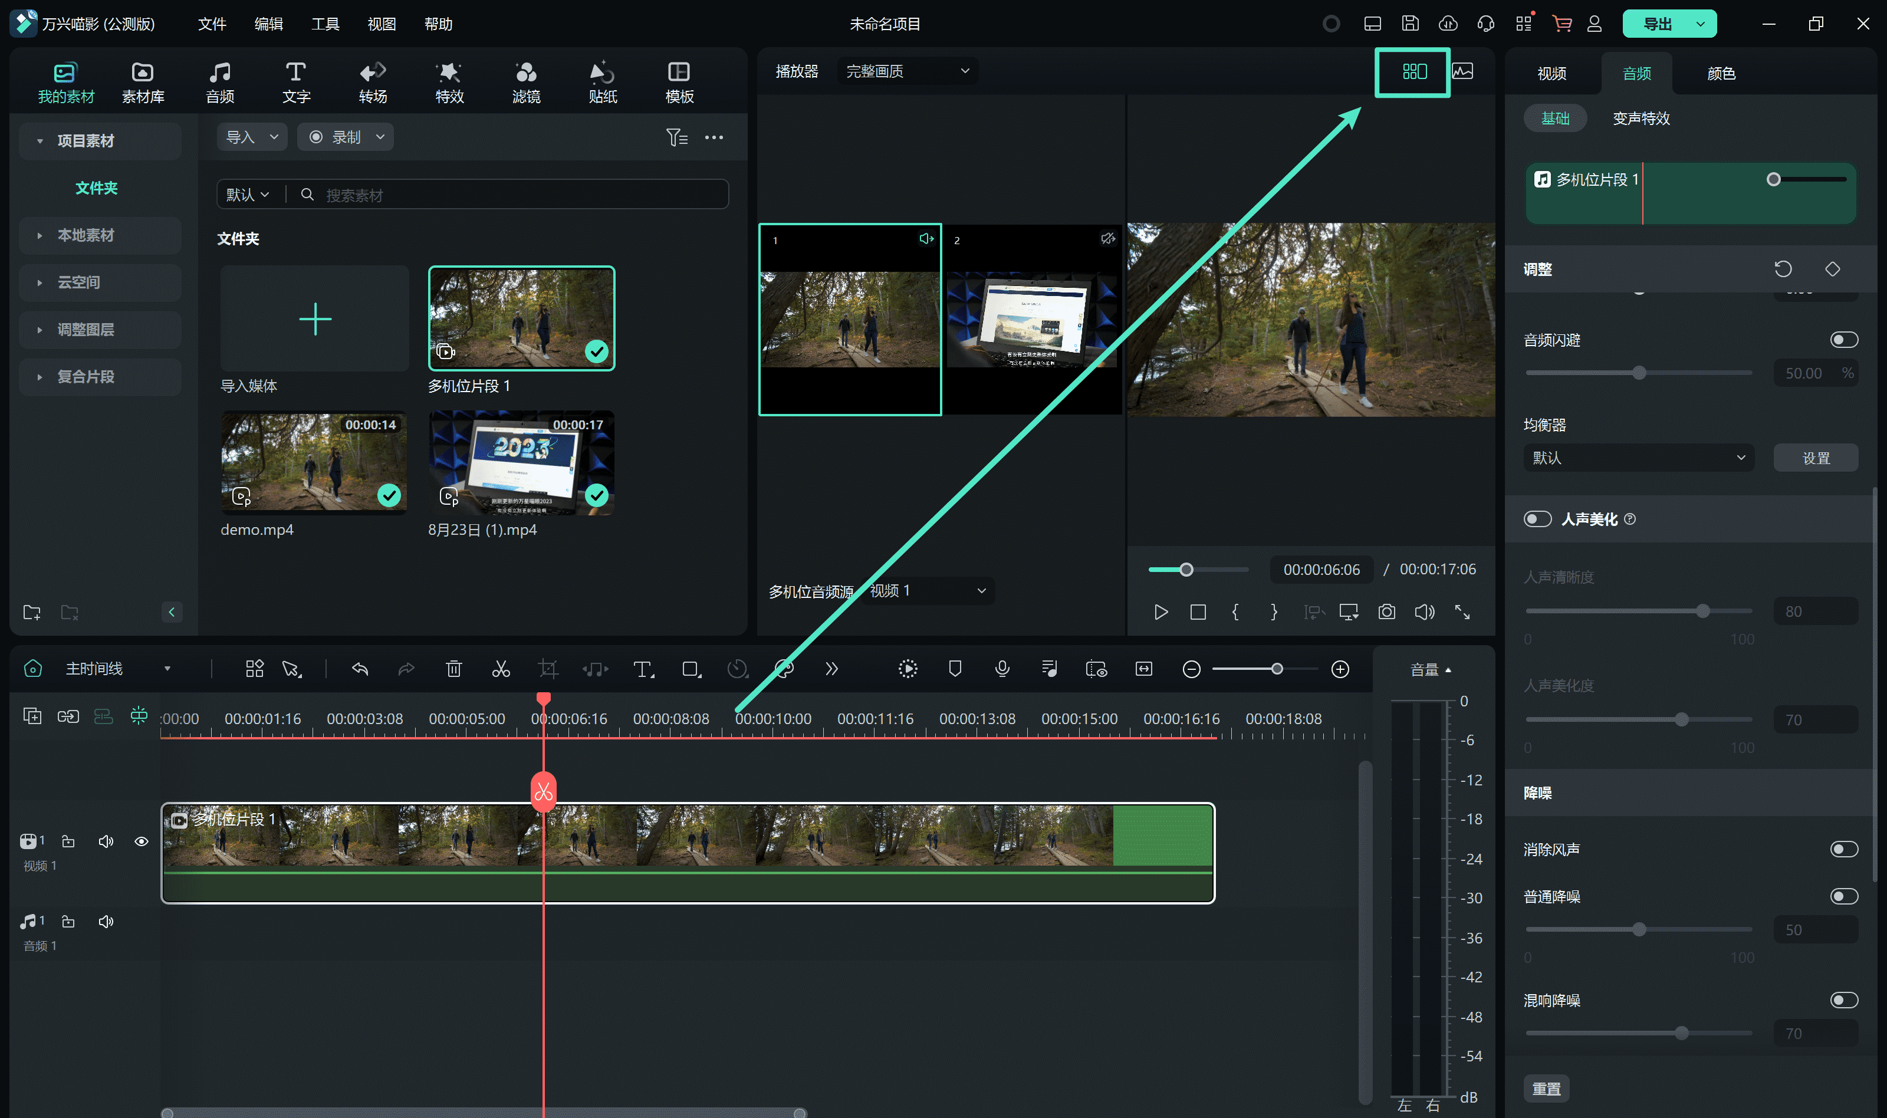Enable the 音频闪避 audio ducking toggle
The height and width of the screenshot is (1118, 1887).
pos(1843,340)
